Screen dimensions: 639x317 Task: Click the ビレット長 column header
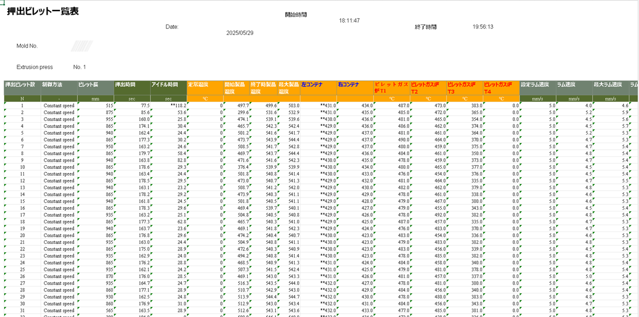95,88
